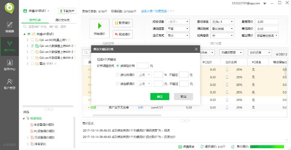
Task: Check the QA-wn大数据量上传4W-4 checkbox
Action: [x=32, y=57]
